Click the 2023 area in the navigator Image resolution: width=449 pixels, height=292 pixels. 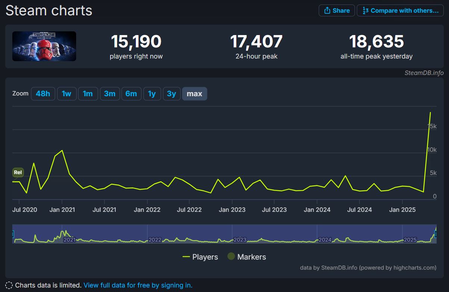(240, 239)
